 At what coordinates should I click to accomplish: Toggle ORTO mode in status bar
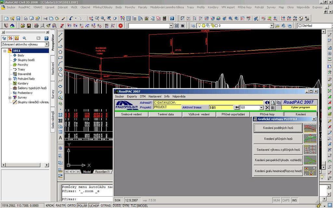coord(71,206)
